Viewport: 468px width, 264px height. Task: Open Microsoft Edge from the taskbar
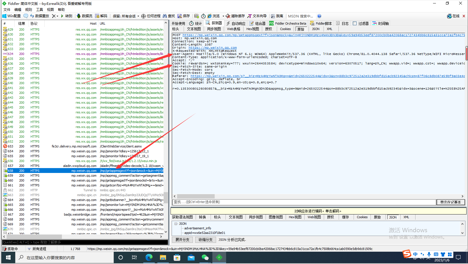(149, 258)
